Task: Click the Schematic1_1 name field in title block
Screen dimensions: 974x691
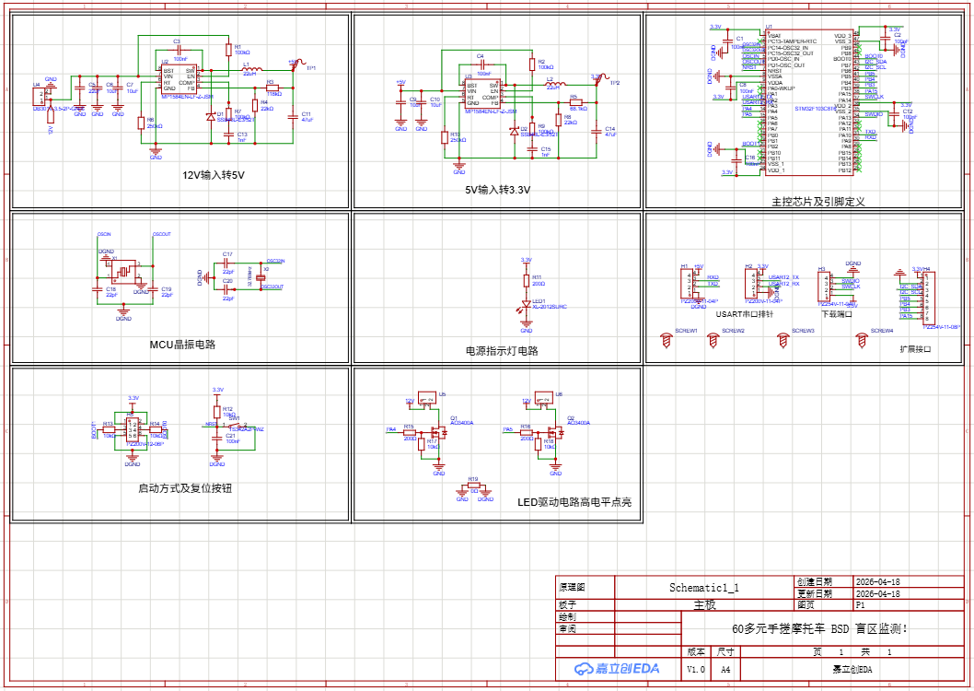Action: click(703, 587)
